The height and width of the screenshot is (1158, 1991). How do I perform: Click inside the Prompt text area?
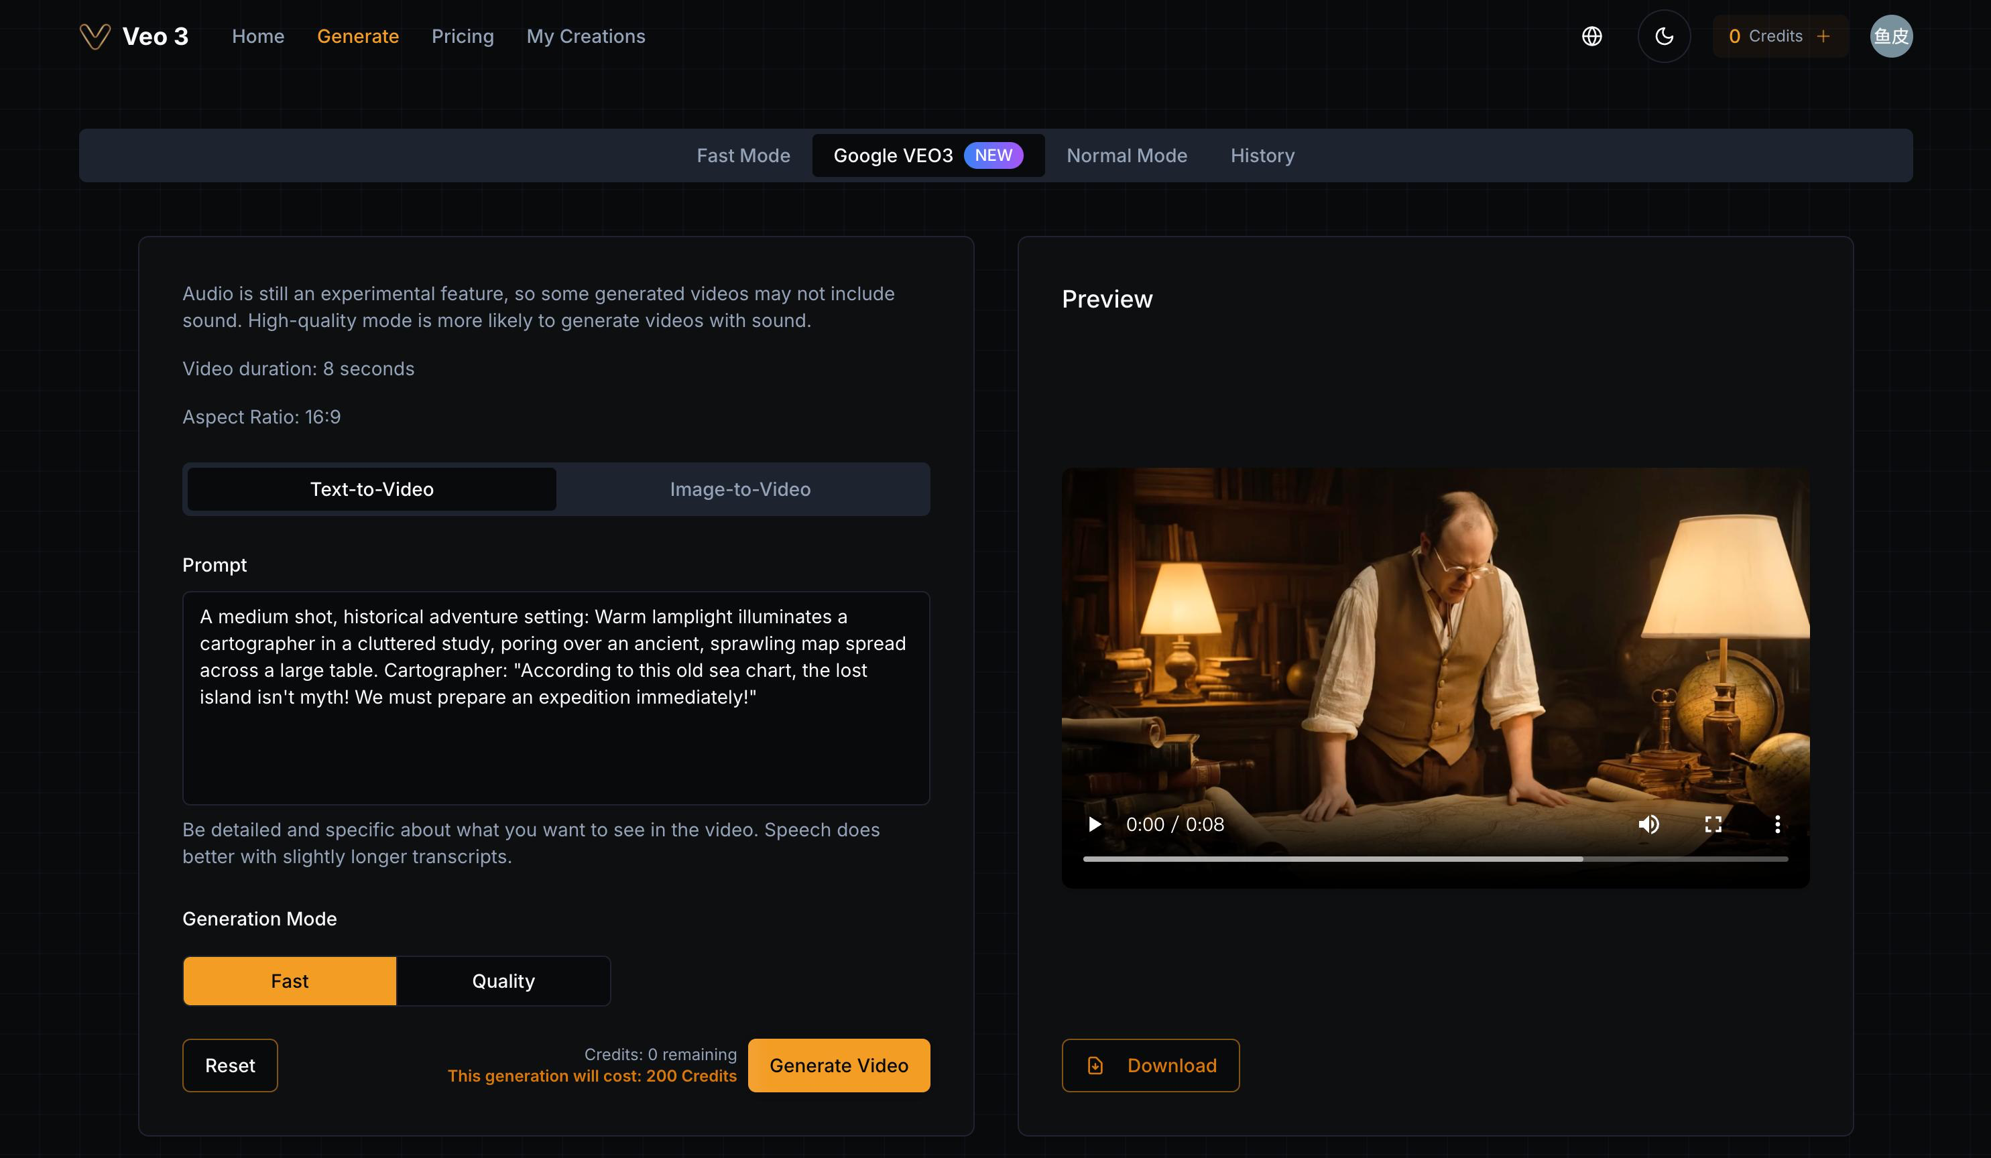point(556,698)
